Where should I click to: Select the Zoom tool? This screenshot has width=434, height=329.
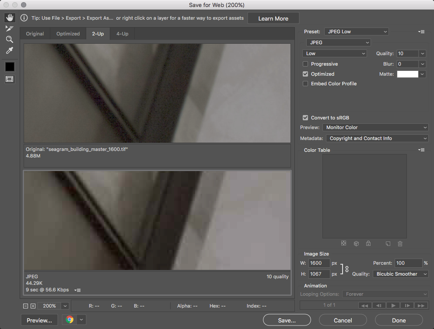coord(10,39)
